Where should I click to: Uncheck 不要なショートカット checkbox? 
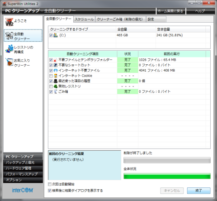(51, 65)
